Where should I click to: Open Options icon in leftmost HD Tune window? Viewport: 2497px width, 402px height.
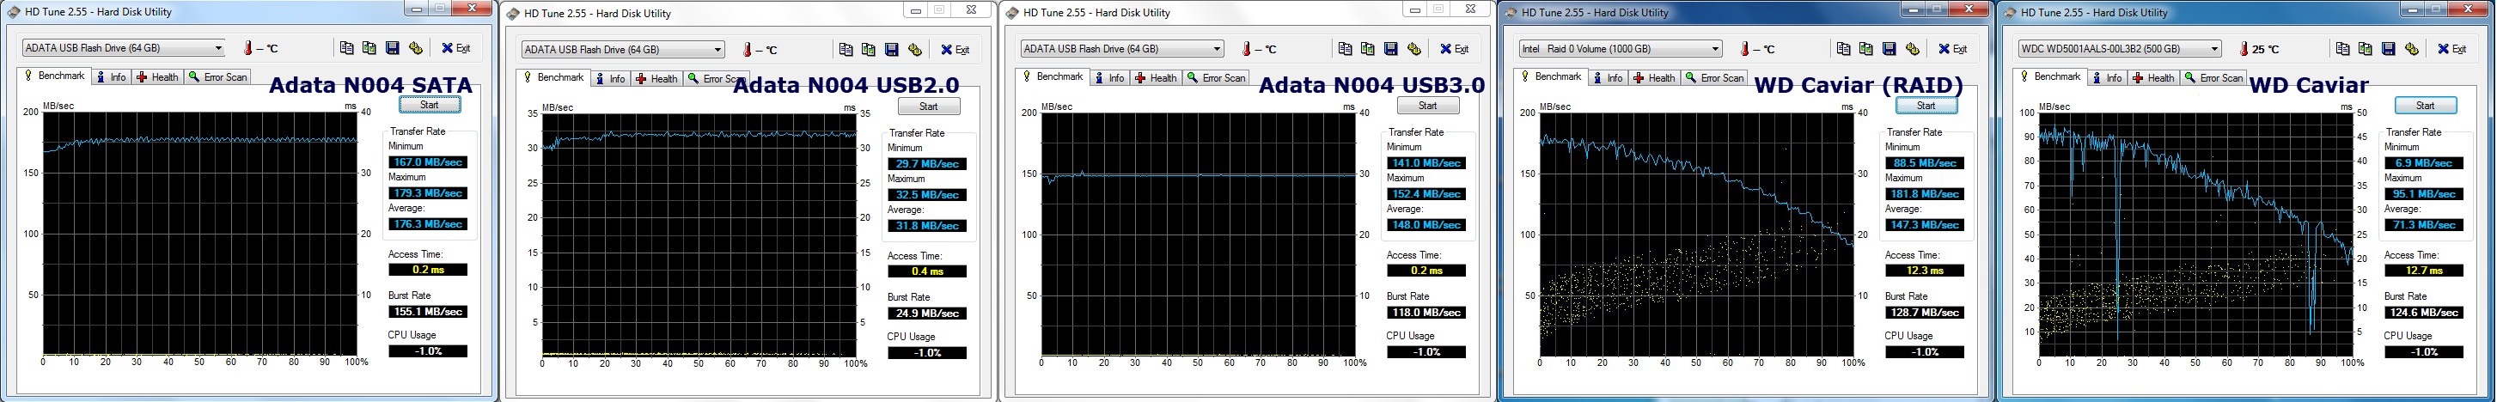pos(416,47)
